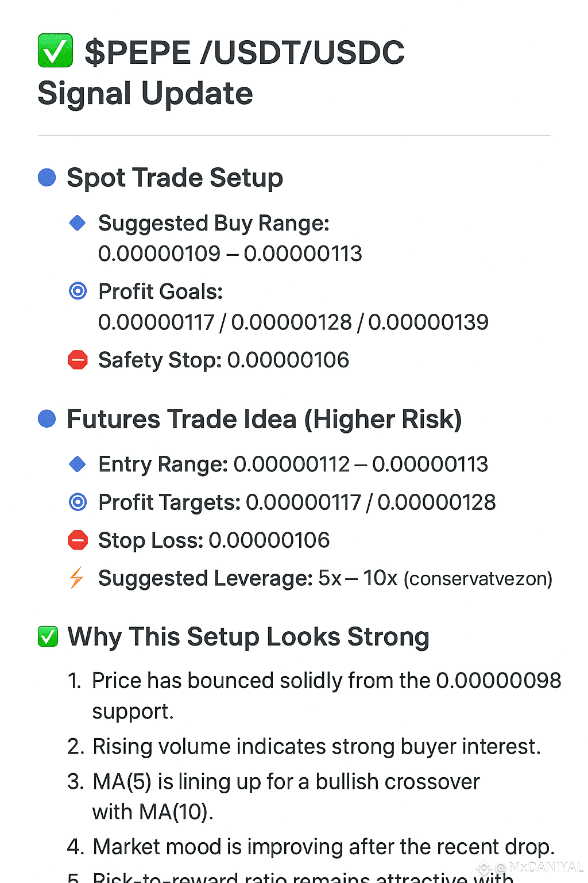The width and height of the screenshot is (588, 883).
Task: Click the Futures Trade Idea (Higher Risk) heading
Action: [264, 419]
